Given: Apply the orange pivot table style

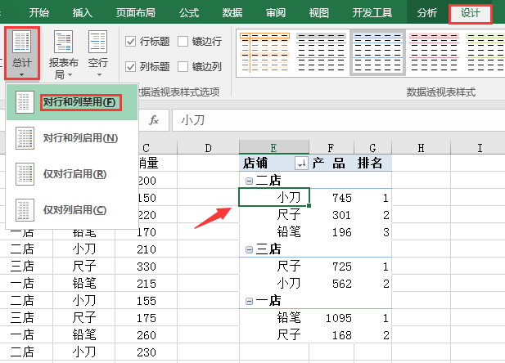Looking at the screenshot, I should point(264,52).
